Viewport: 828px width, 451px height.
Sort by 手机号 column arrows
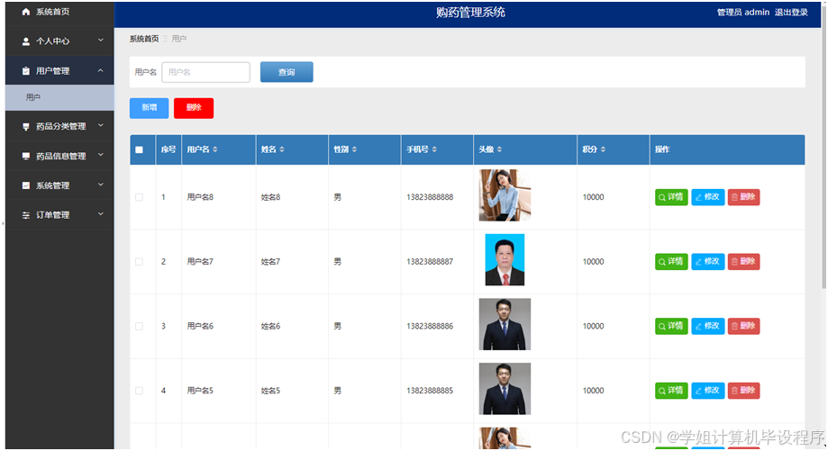(x=434, y=149)
